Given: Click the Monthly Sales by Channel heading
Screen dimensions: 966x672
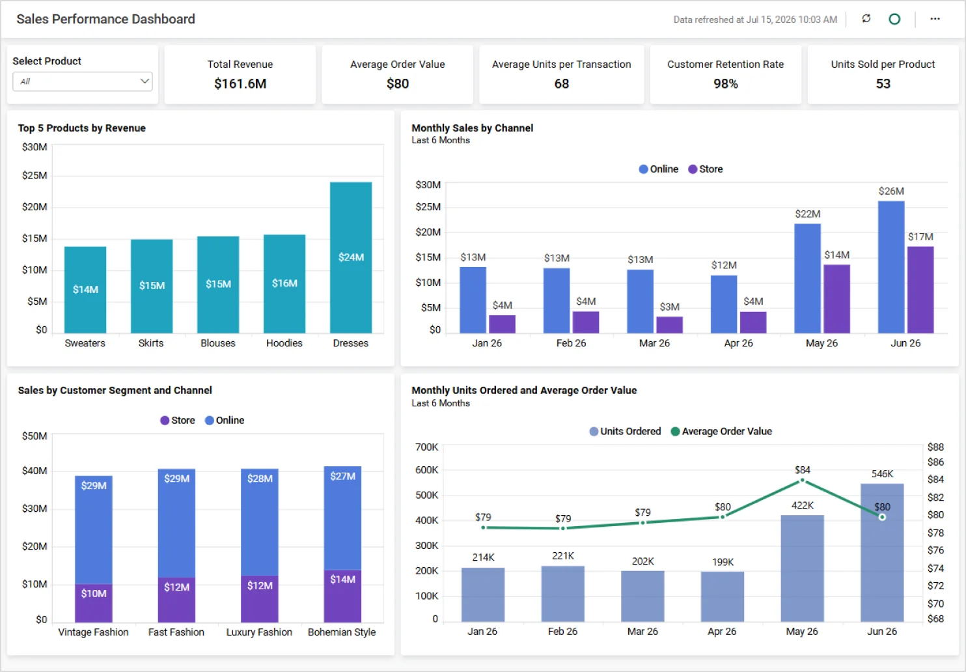Looking at the screenshot, I should click(472, 128).
